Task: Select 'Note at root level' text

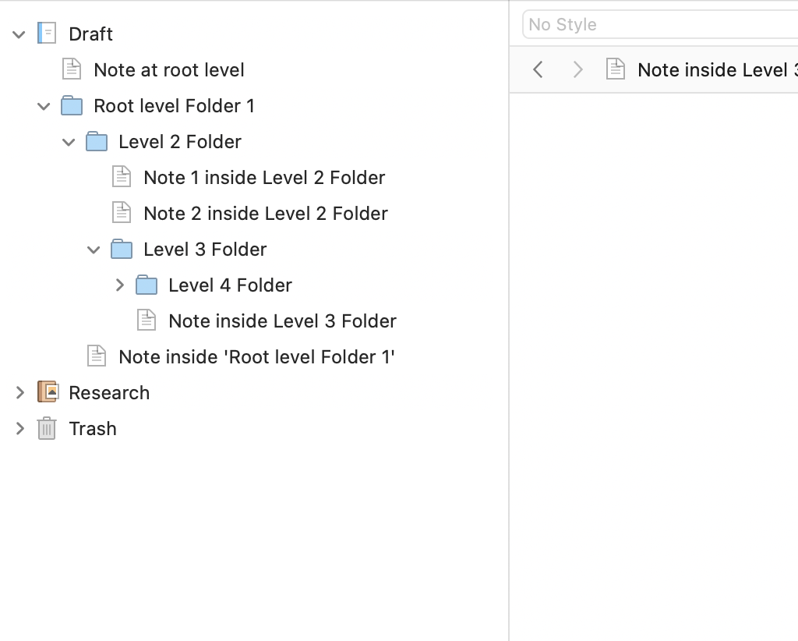Action: point(169,69)
